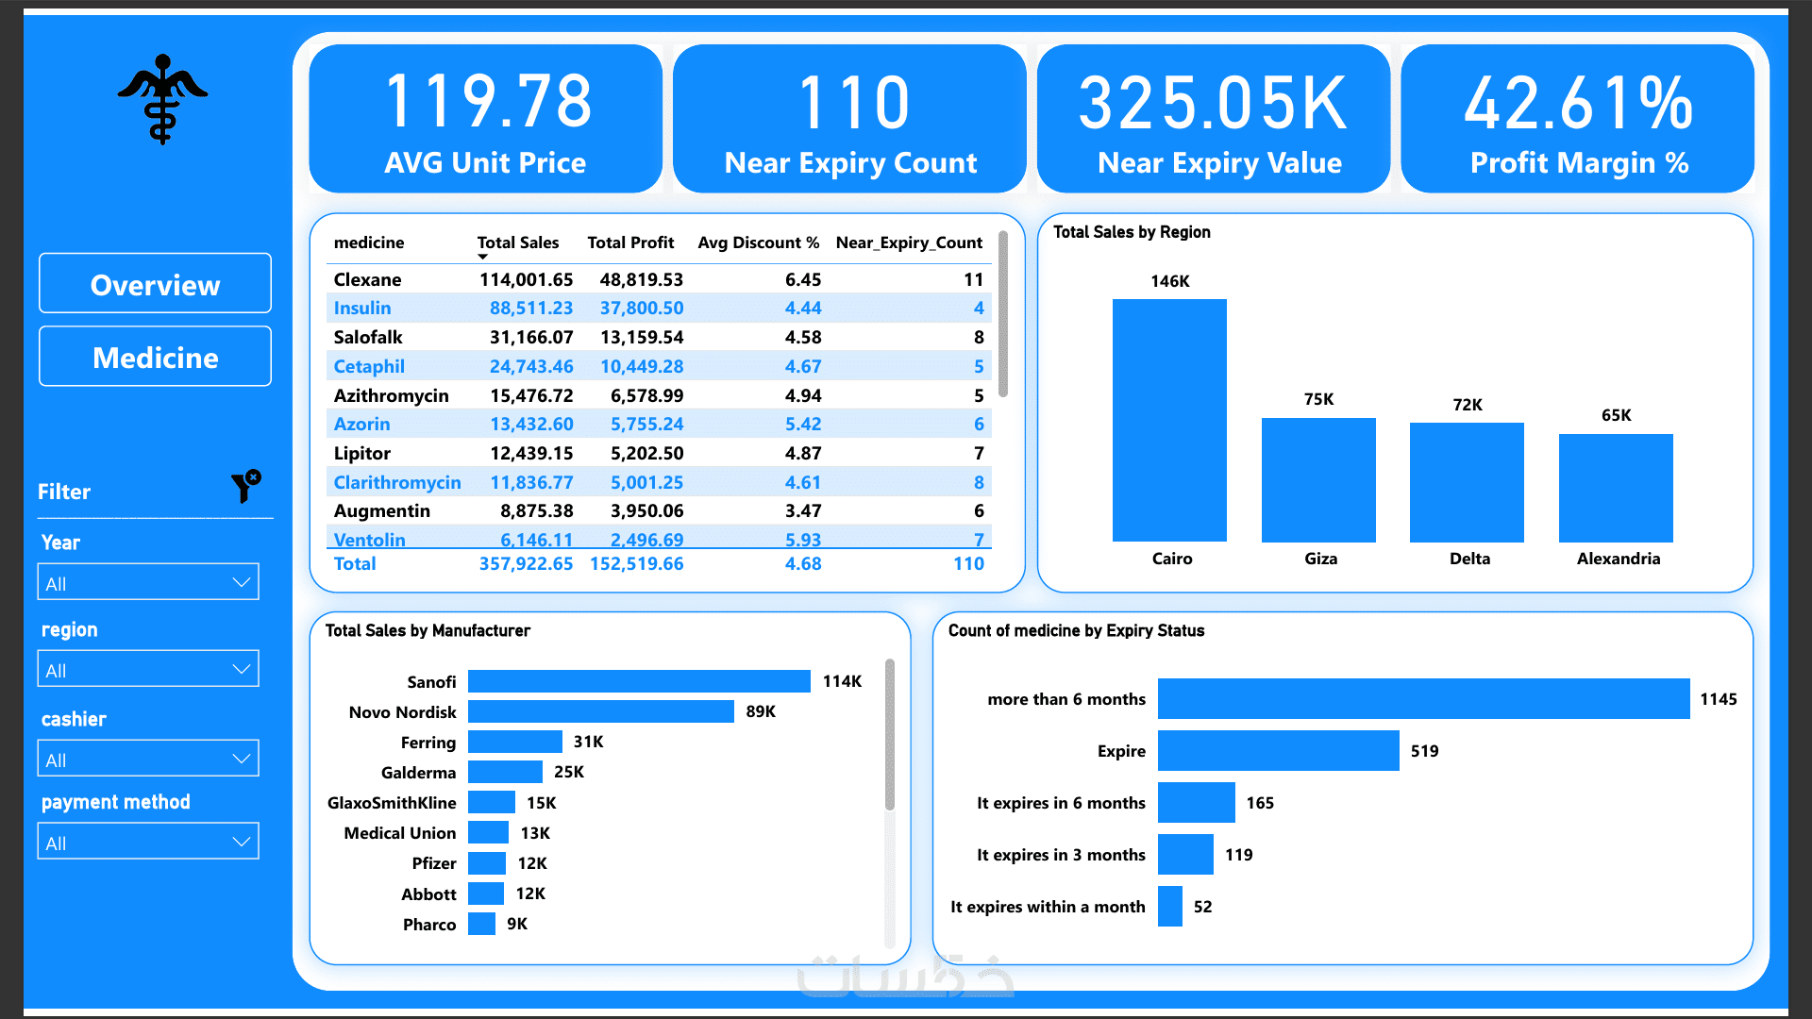Open the Overview page

pyautogui.click(x=155, y=283)
